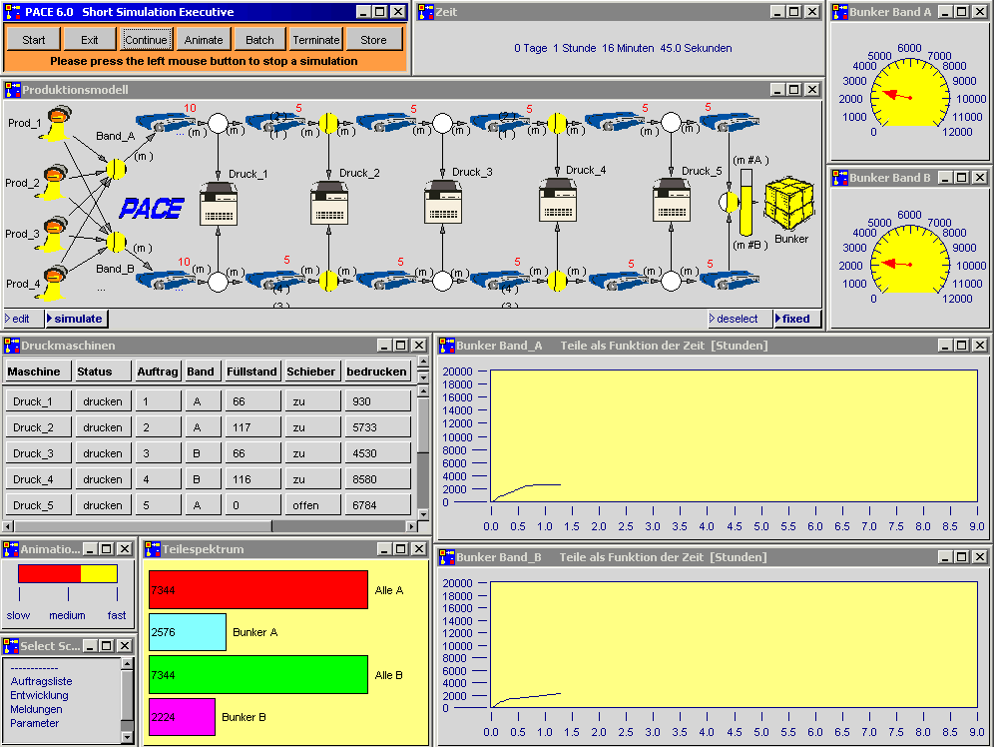Click the bedrucken column header

pos(377,372)
